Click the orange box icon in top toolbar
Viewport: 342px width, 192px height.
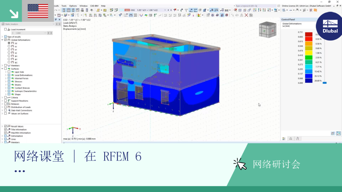click(x=315, y=10)
